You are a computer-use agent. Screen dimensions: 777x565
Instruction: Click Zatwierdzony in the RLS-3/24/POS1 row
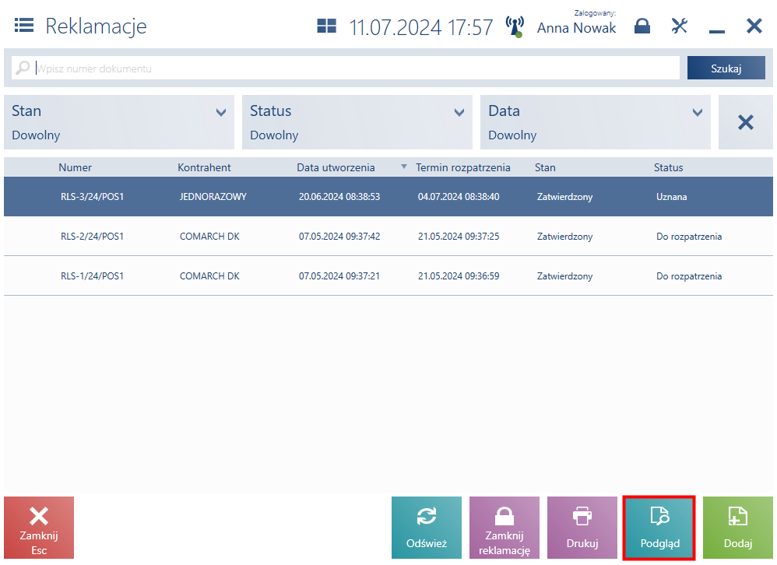coord(565,197)
